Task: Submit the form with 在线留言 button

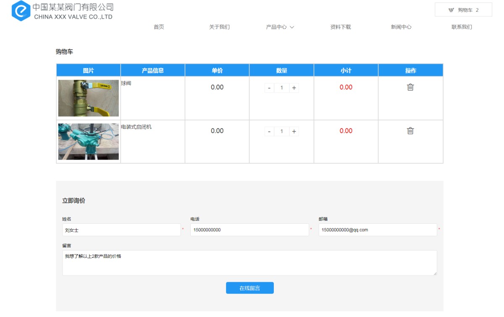Action: click(249, 288)
